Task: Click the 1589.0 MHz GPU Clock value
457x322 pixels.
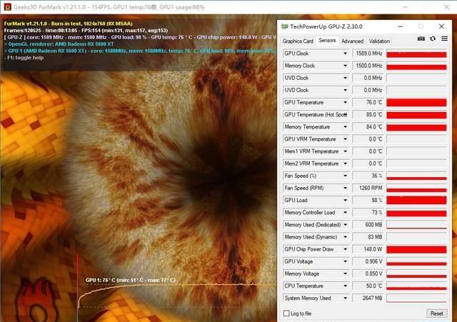Action: coord(368,54)
